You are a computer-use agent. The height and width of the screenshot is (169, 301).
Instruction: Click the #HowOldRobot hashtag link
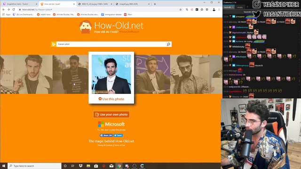click(x=129, y=32)
